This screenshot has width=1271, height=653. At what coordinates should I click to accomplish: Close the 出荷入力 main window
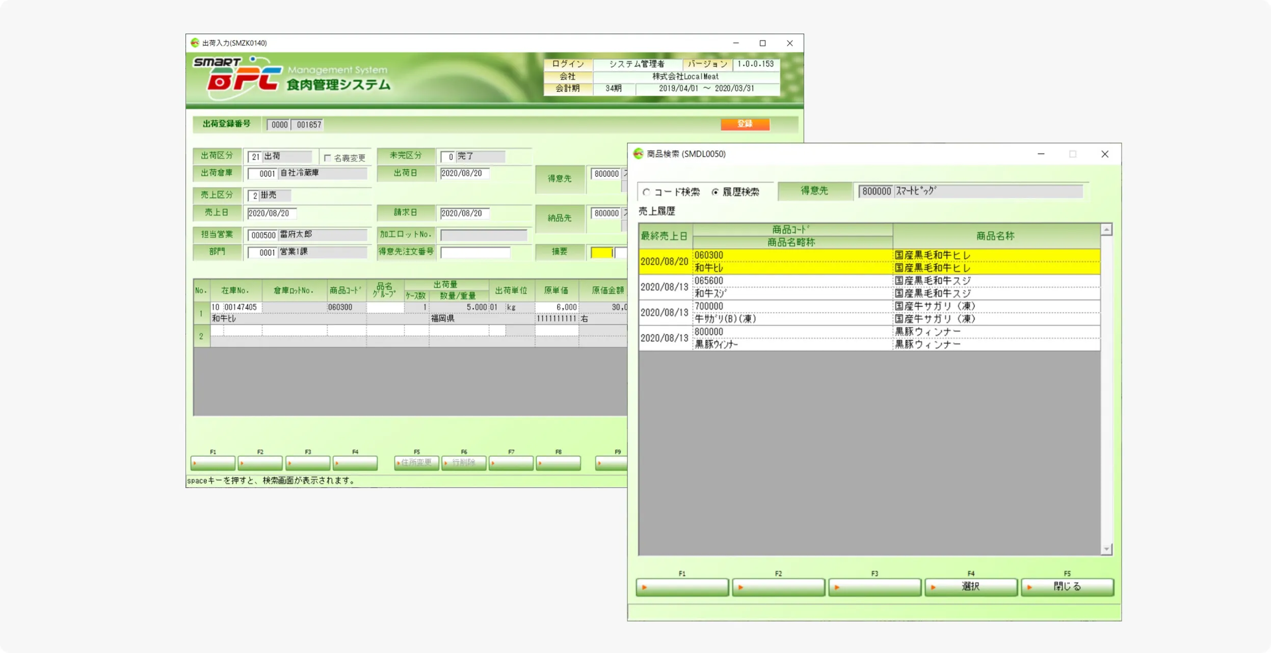pyautogui.click(x=789, y=43)
